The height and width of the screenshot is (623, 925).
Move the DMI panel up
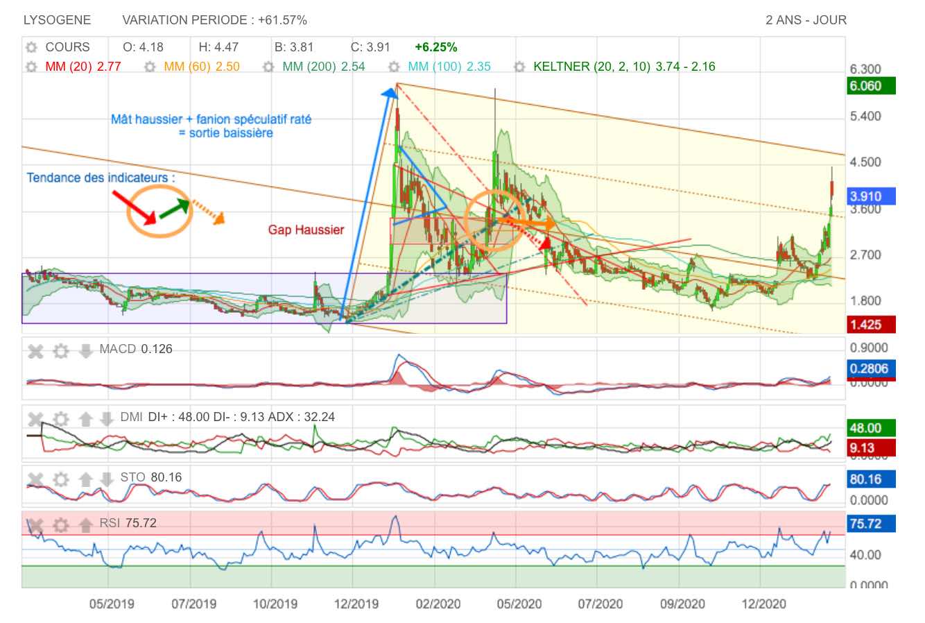click(85, 419)
